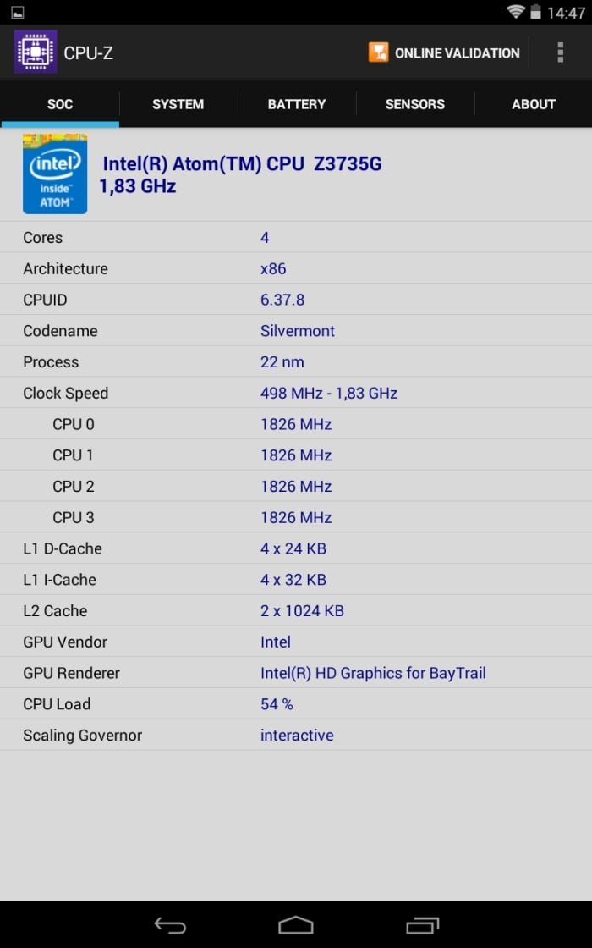Open the three-dot overflow menu
Viewport: 592px width, 948px height.
pyautogui.click(x=561, y=52)
